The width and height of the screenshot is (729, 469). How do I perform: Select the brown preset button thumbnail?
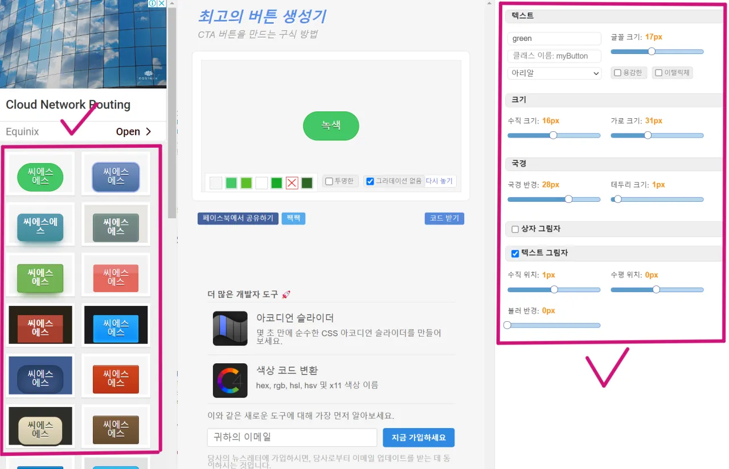pyautogui.click(x=116, y=429)
